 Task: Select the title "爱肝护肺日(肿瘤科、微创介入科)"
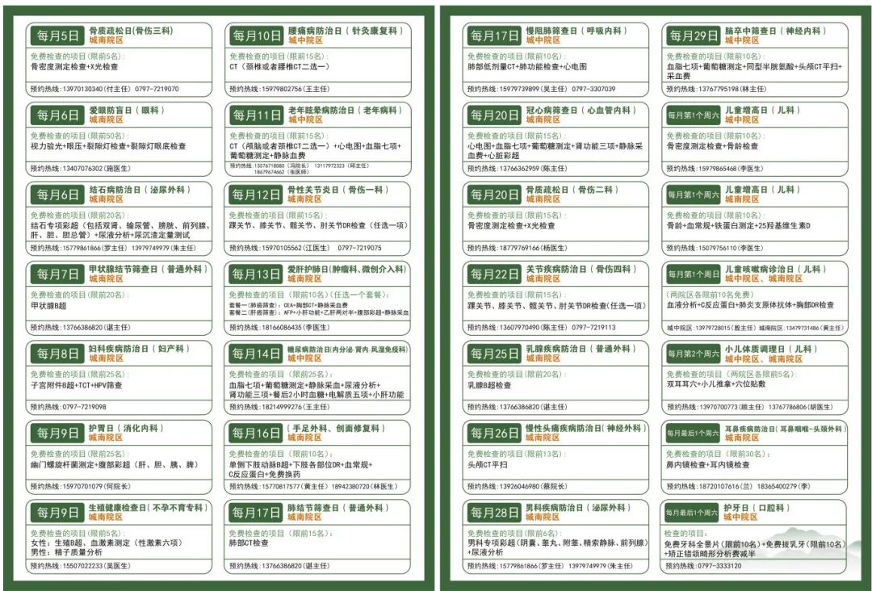point(346,269)
